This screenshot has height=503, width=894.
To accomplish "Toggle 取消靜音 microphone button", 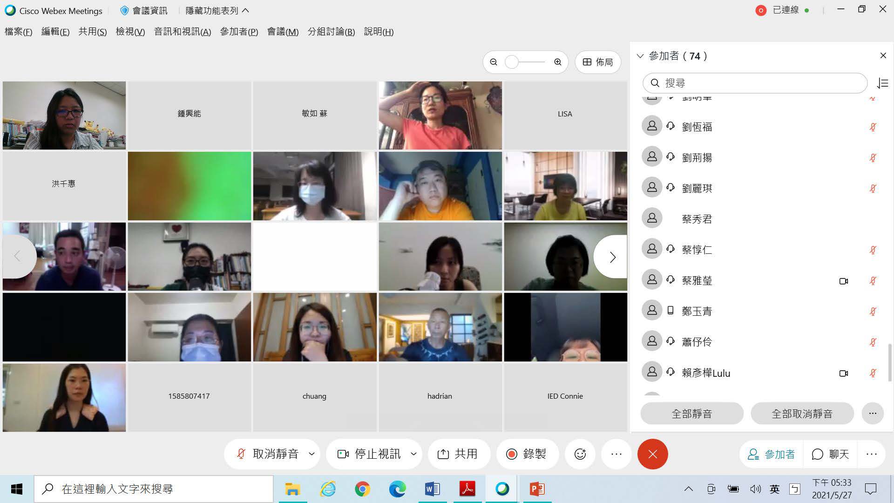I will (x=268, y=454).
